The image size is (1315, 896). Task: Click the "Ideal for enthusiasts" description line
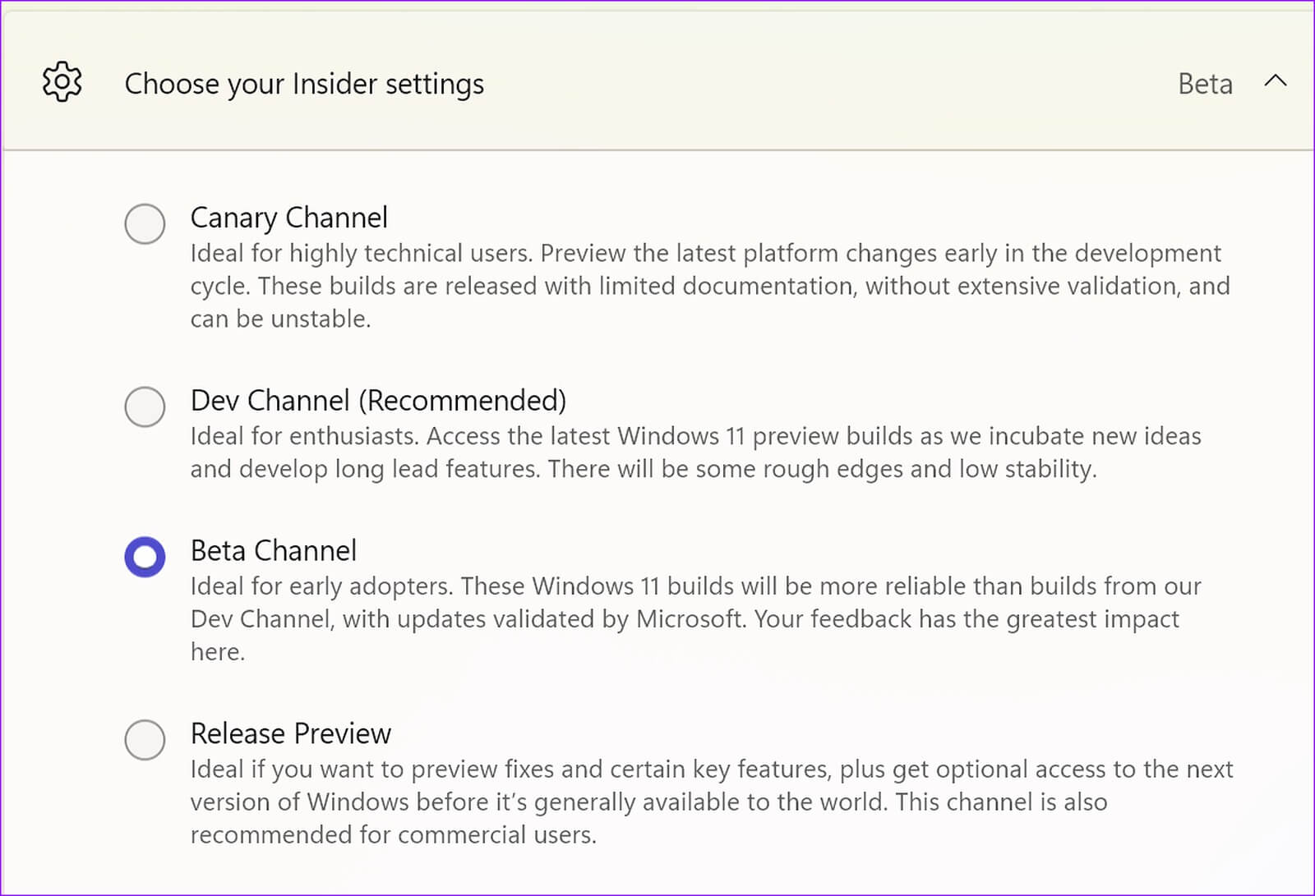[x=695, y=436]
